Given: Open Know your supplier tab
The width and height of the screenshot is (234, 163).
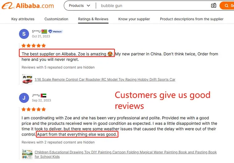Looking at the screenshot, I should 134,19.
